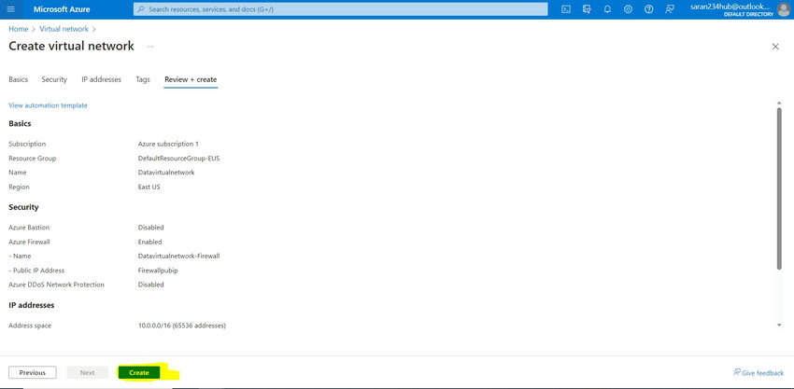
Task: Focus the Search resources, services, and docs box
Action: pyautogui.click(x=340, y=9)
